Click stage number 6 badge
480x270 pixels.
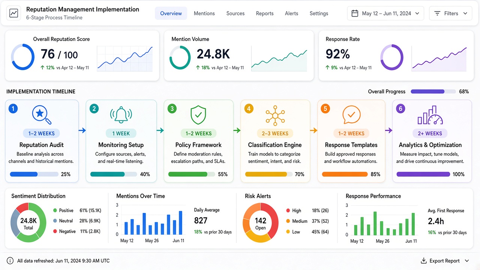click(400, 109)
